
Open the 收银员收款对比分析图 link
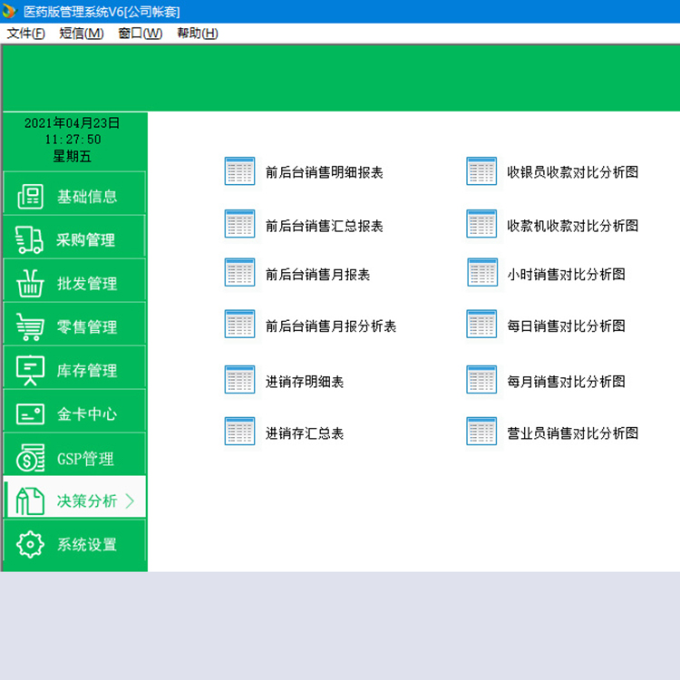coord(572,171)
